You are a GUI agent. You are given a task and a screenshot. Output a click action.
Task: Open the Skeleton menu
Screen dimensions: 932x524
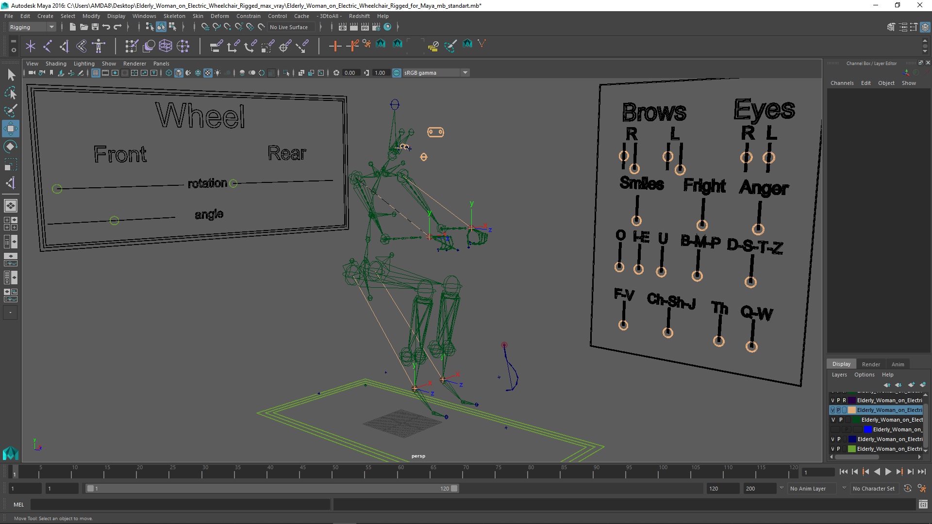174,16
